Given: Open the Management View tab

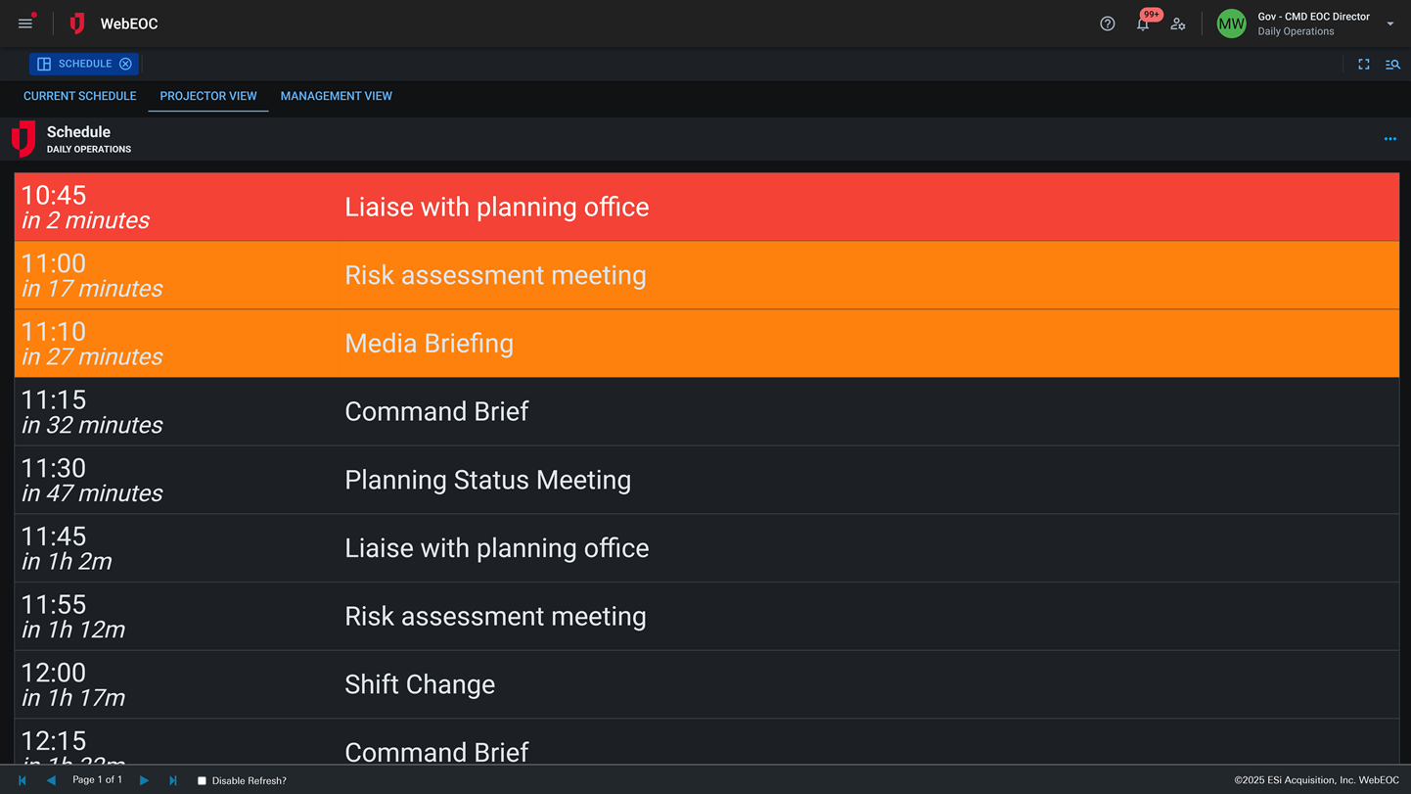Looking at the screenshot, I should 336,96.
